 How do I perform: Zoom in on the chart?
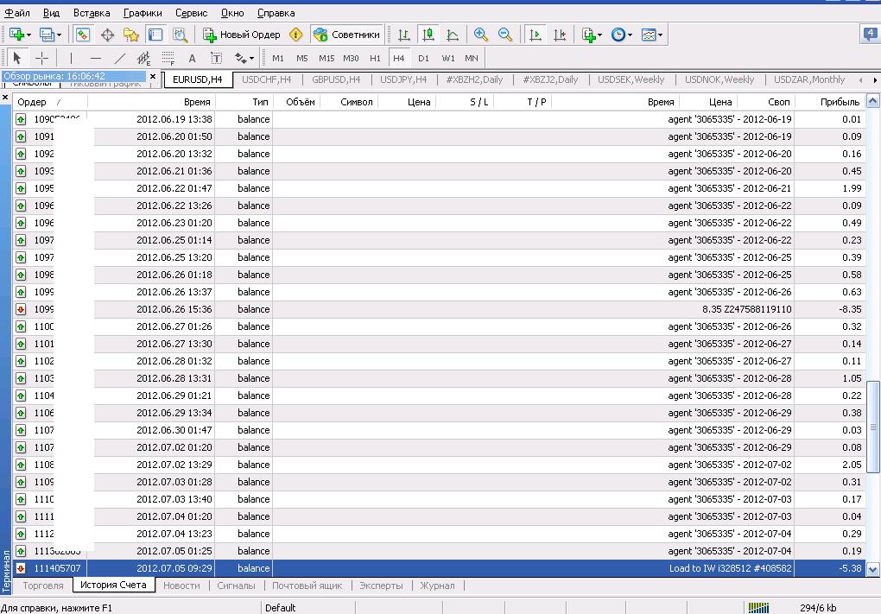tap(480, 35)
